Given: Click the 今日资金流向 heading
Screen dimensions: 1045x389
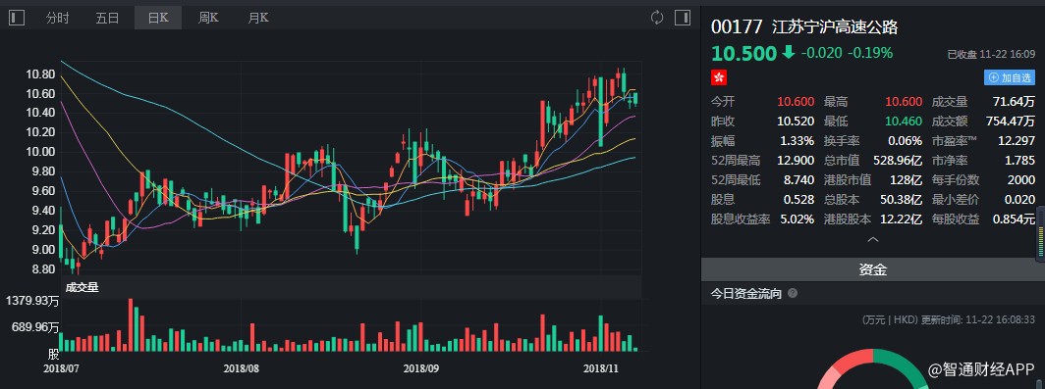Looking at the screenshot, I should 745,293.
